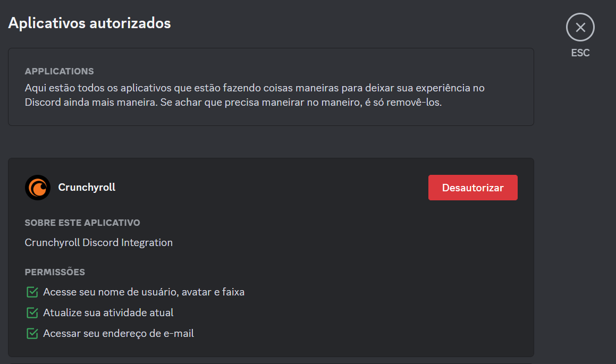Click the X close icon near ESC
Viewport: 616px width, 364px height.
coord(580,27)
